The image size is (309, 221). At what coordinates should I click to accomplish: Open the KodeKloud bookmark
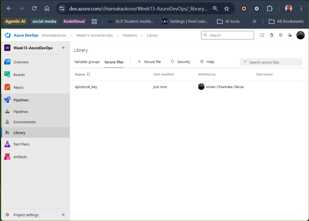(x=74, y=21)
